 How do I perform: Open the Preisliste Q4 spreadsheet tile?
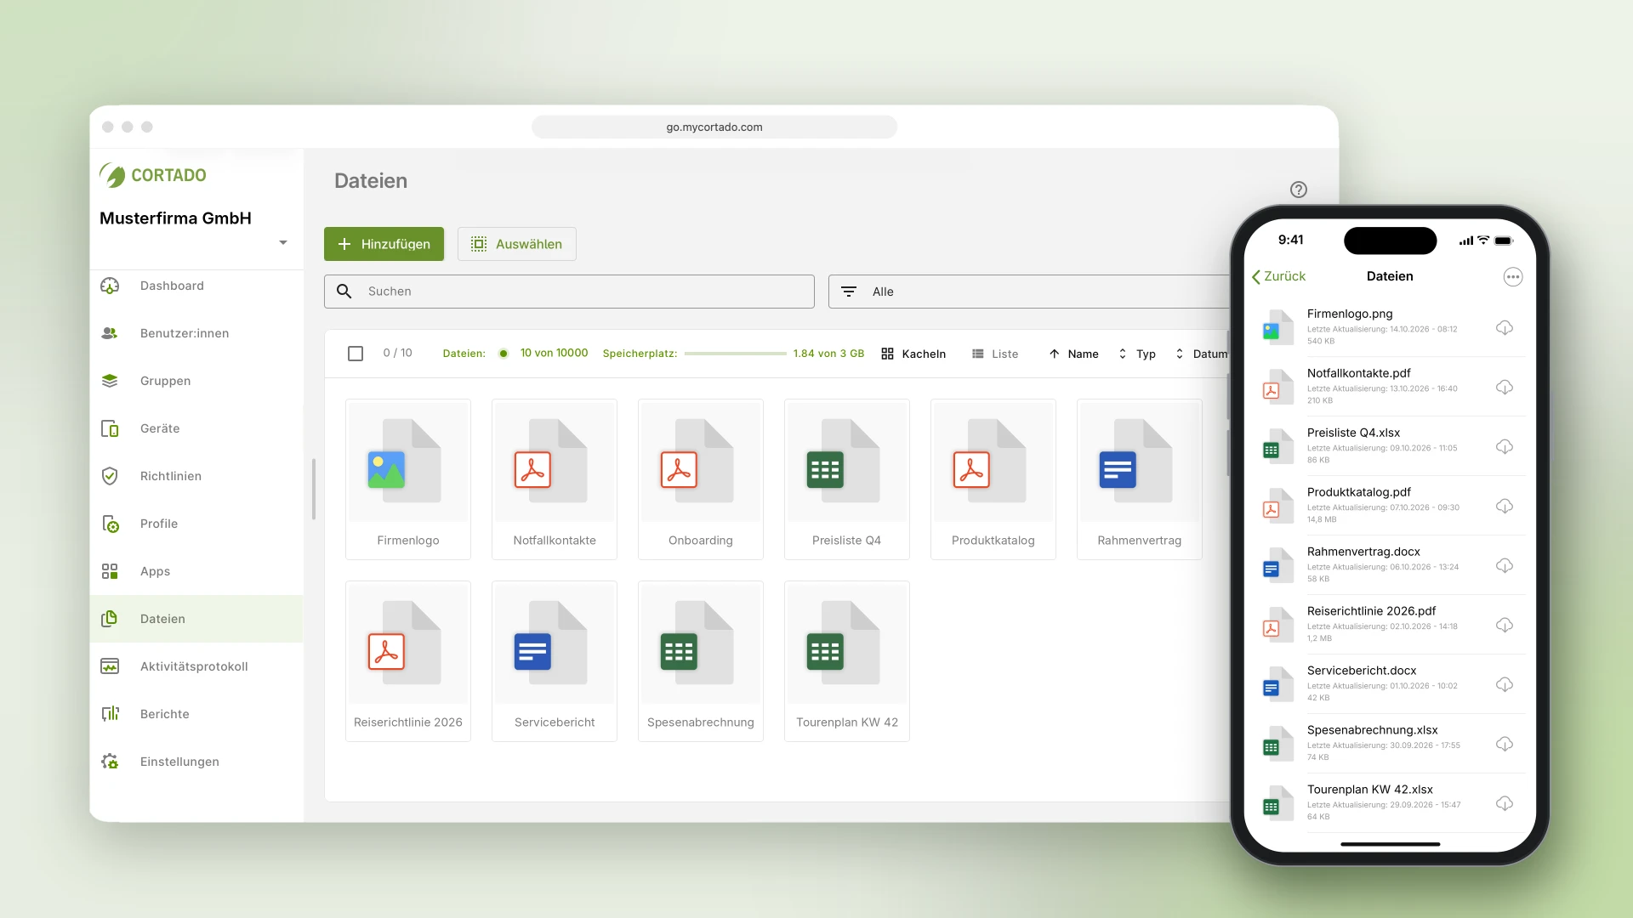847,479
